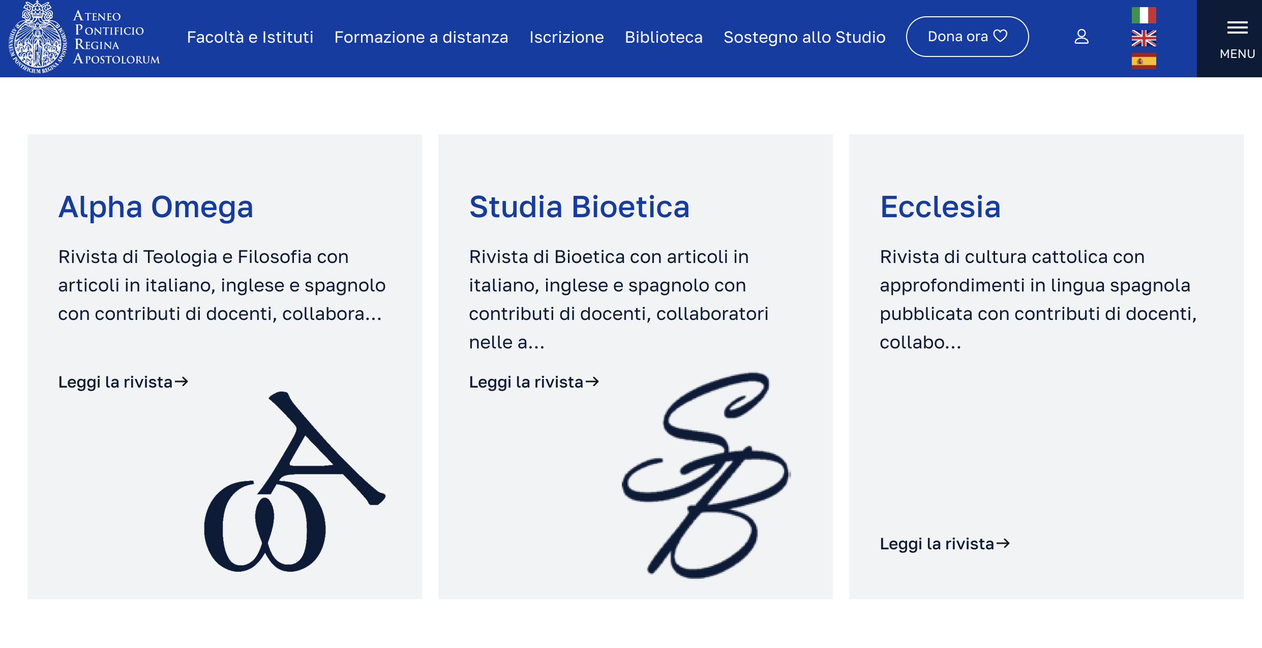
Task: Open the Studia Bioetica heading
Action: click(579, 207)
